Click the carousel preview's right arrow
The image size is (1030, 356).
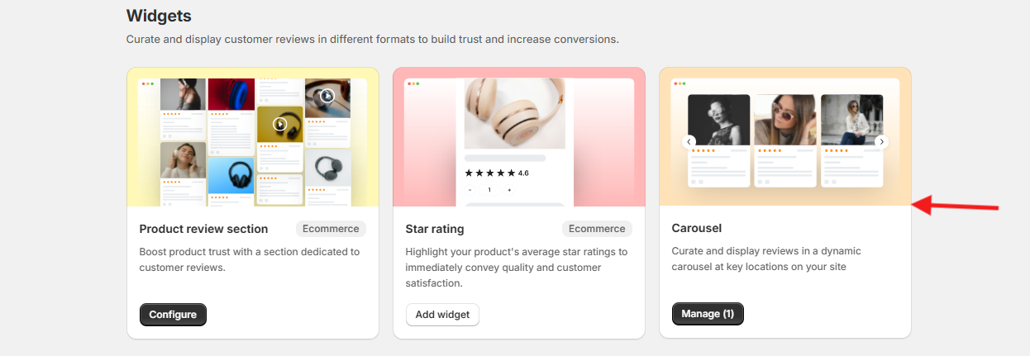pos(881,142)
